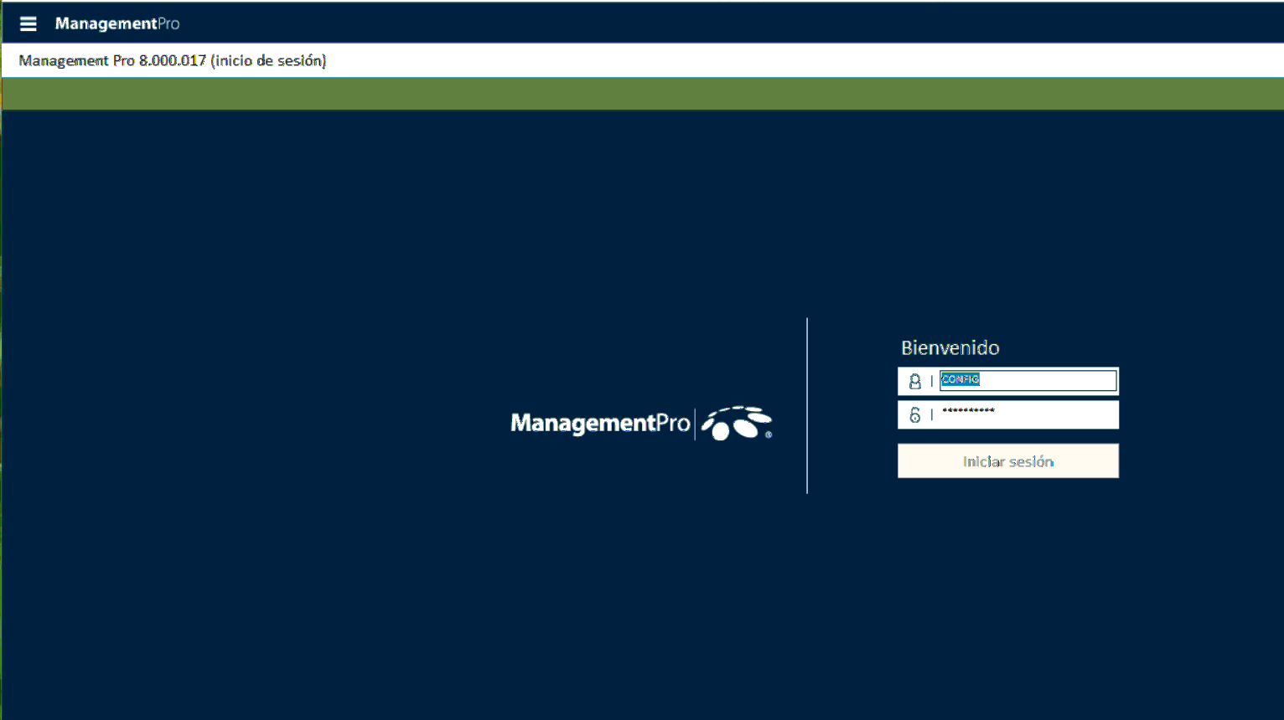This screenshot has height=720, width=1284.
Task: Click '(inicio de sesión)' text in title
Action: [x=268, y=60]
